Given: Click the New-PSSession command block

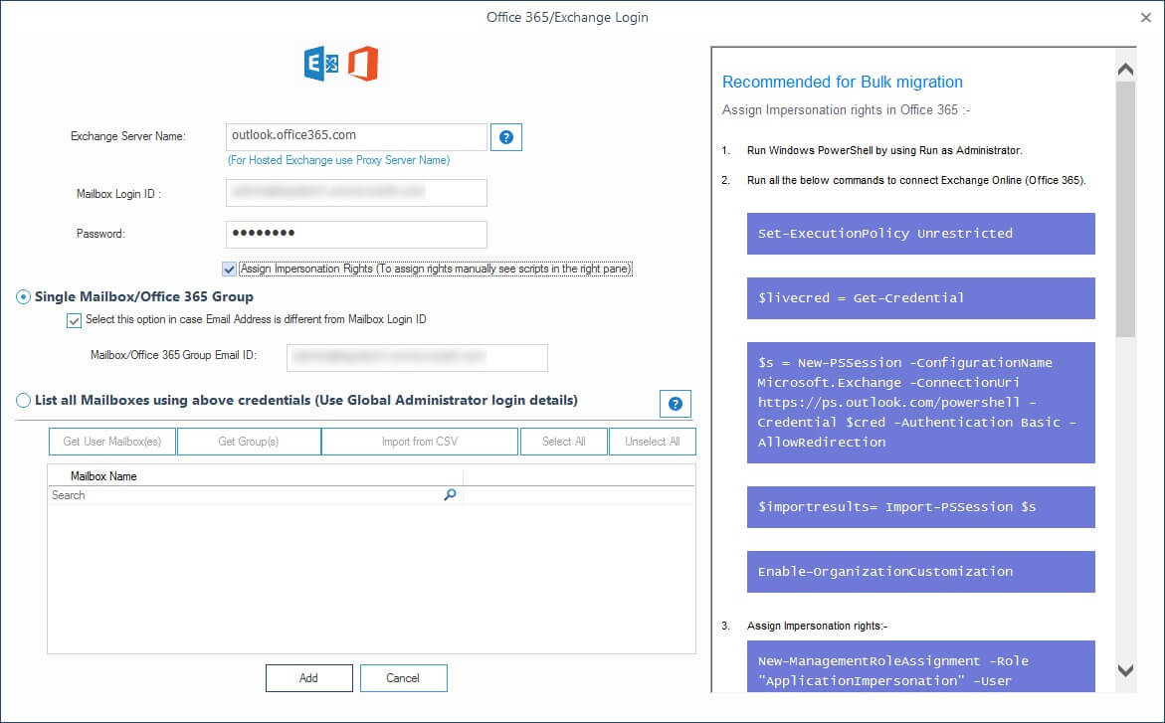Looking at the screenshot, I should (920, 402).
